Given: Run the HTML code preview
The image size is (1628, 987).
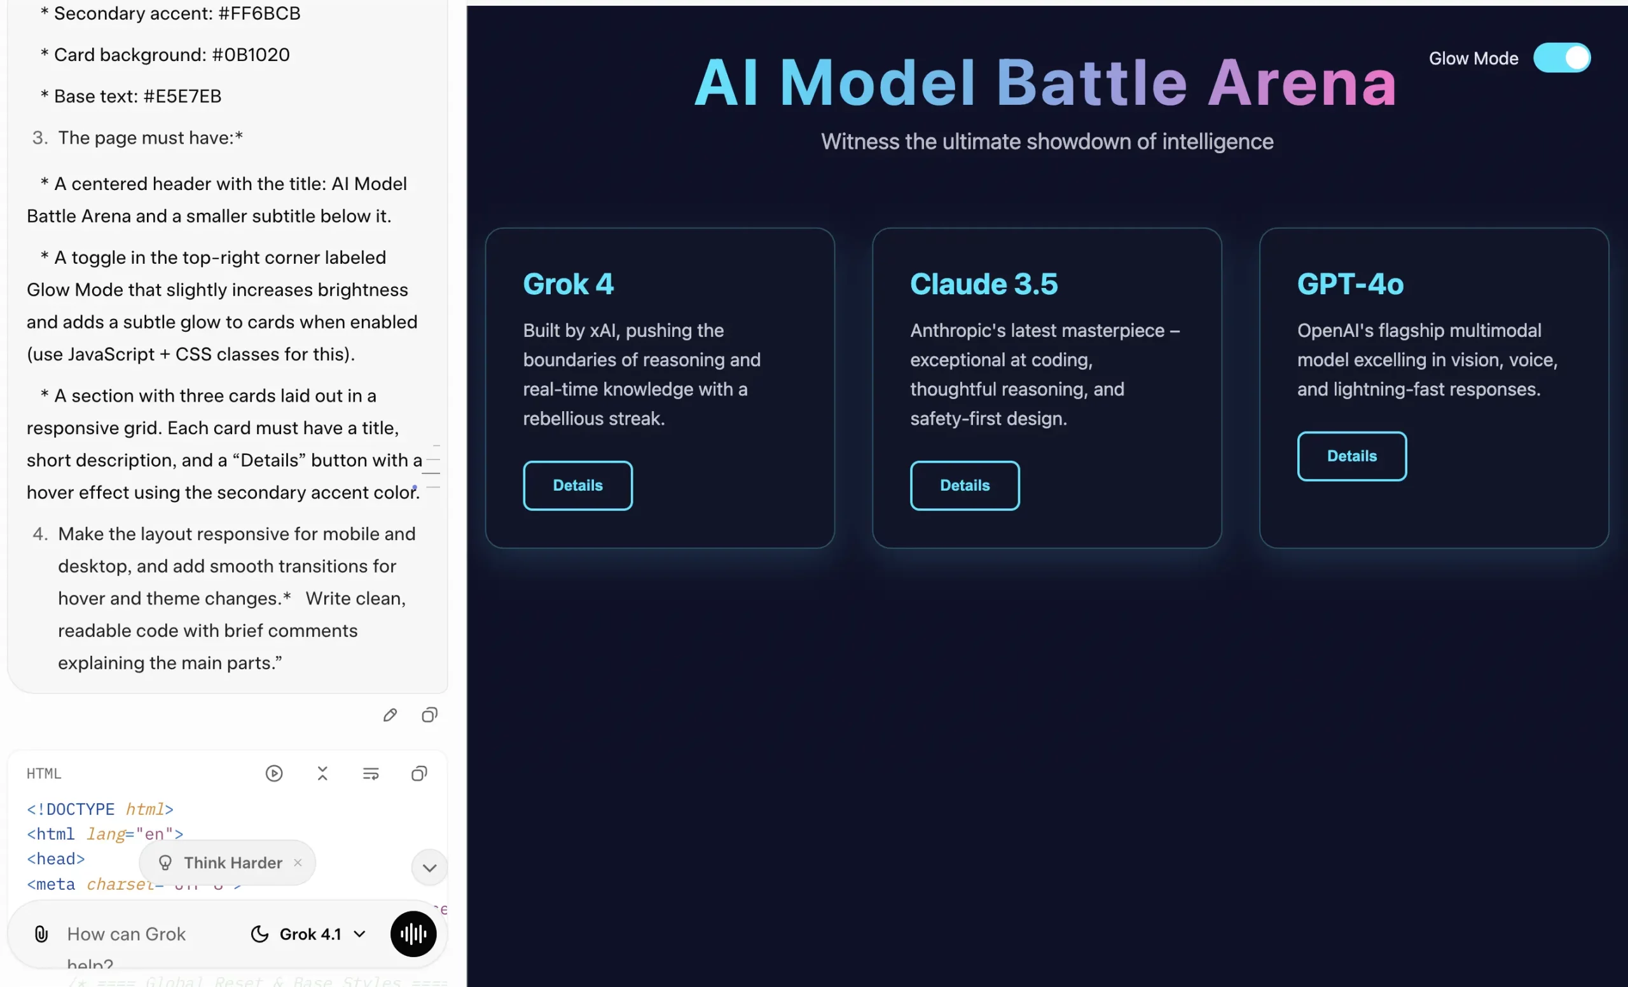Looking at the screenshot, I should click(274, 773).
